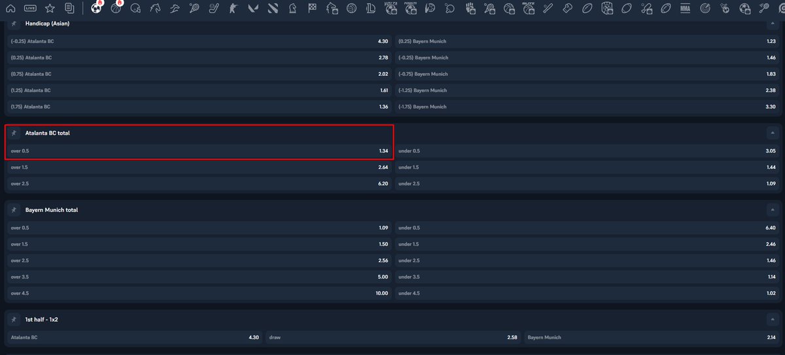The height and width of the screenshot is (355, 785).
Task: Select Atalanta BC total under 1.5 at 1.44
Action: click(586, 167)
